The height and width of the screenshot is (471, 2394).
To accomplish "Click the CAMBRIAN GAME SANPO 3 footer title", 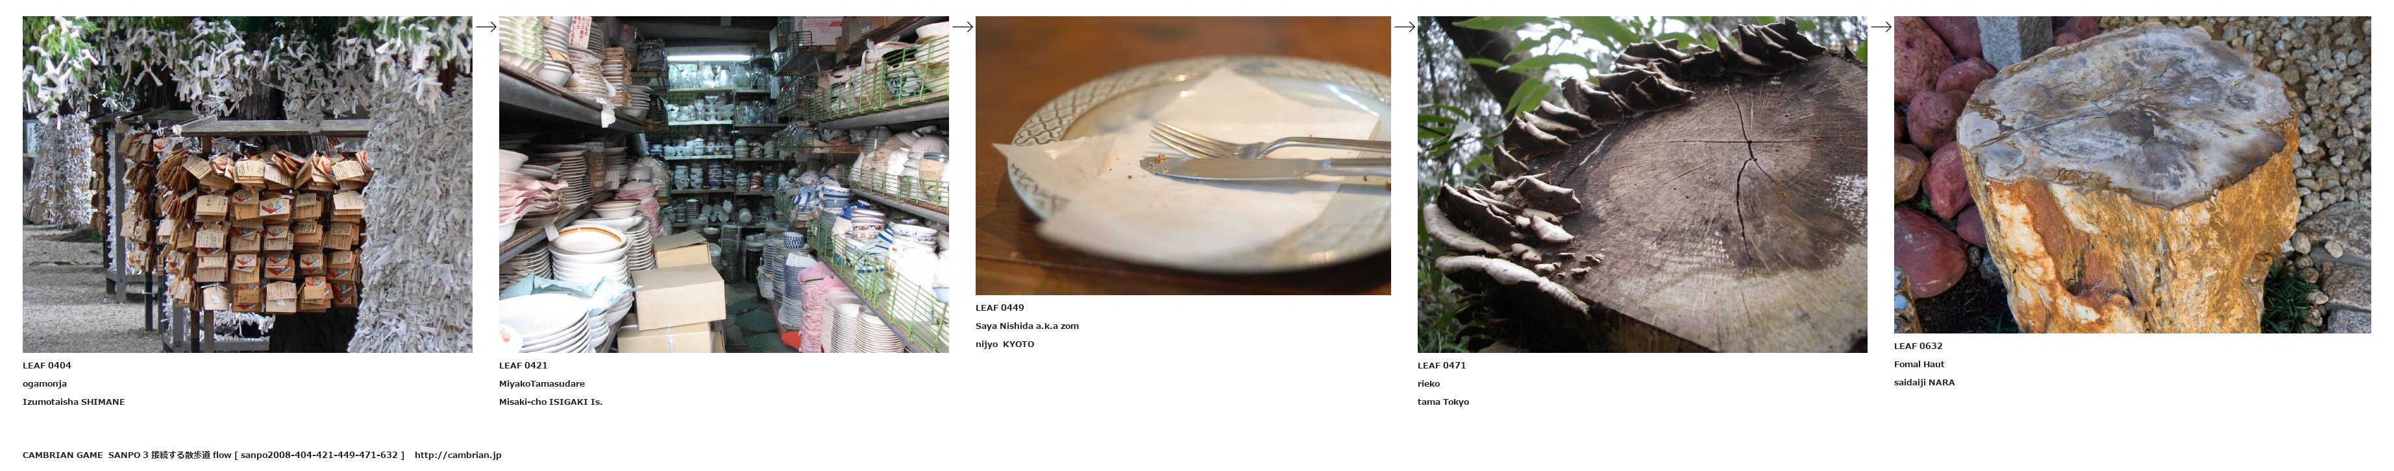I will (86, 455).
